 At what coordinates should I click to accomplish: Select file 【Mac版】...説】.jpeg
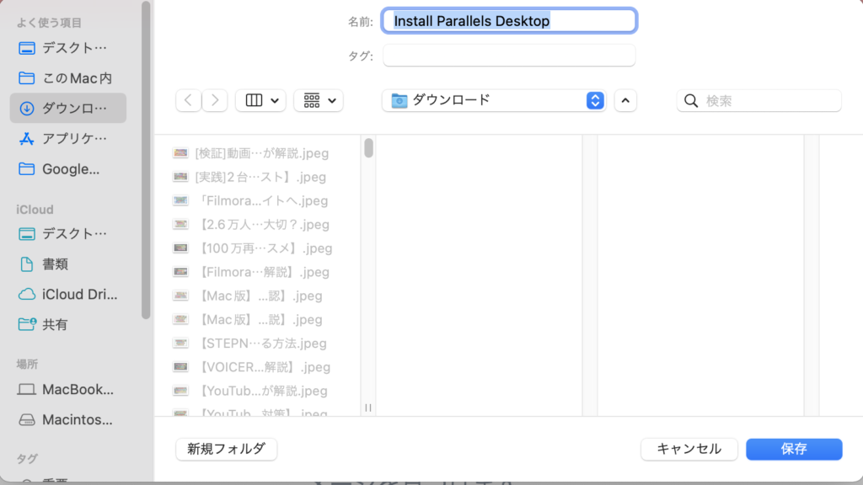[249, 319]
